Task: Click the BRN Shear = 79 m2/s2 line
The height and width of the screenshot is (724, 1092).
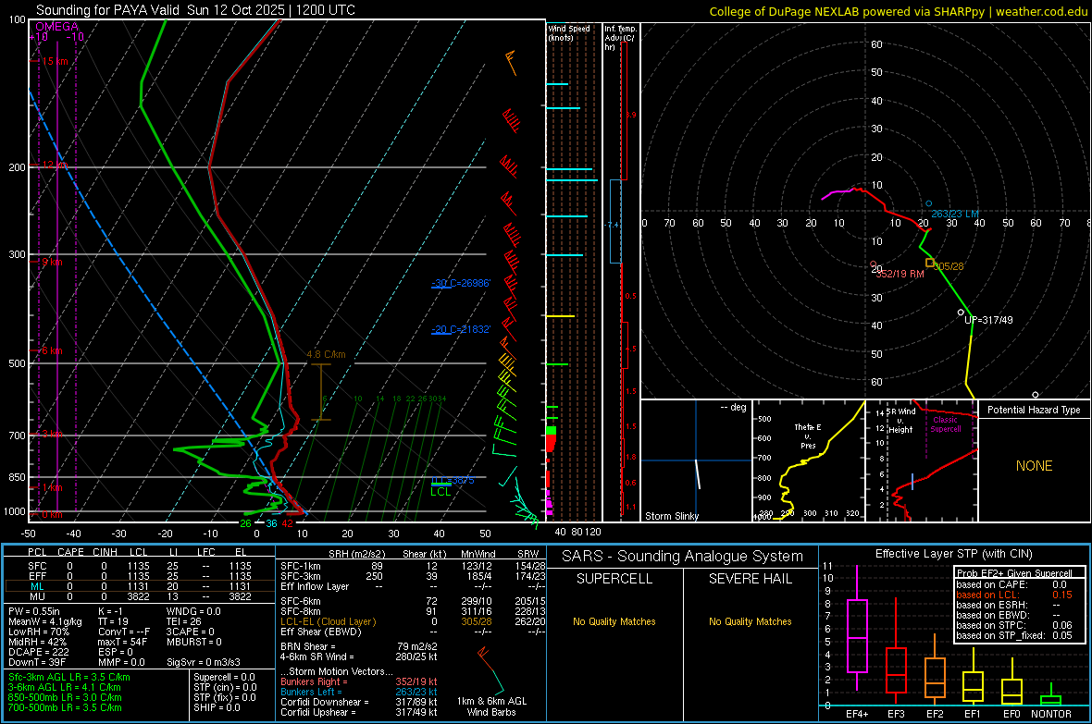Action: (x=359, y=646)
